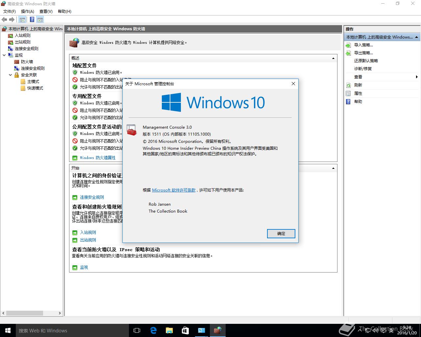
Task: Open Task View on taskbar
Action: coord(137,330)
